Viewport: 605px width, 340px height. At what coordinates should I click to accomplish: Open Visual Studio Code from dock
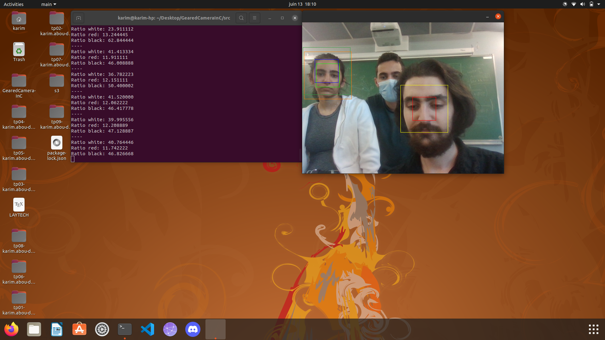click(x=147, y=329)
